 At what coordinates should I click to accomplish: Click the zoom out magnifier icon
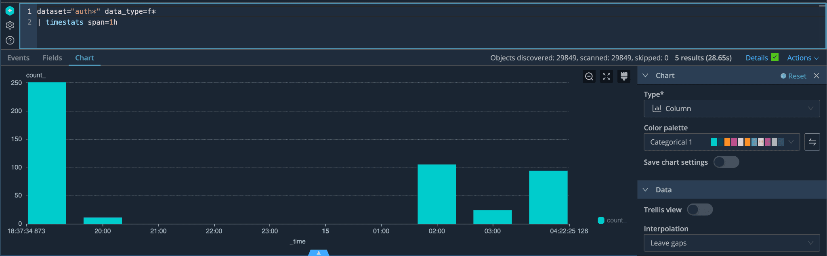click(589, 76)
